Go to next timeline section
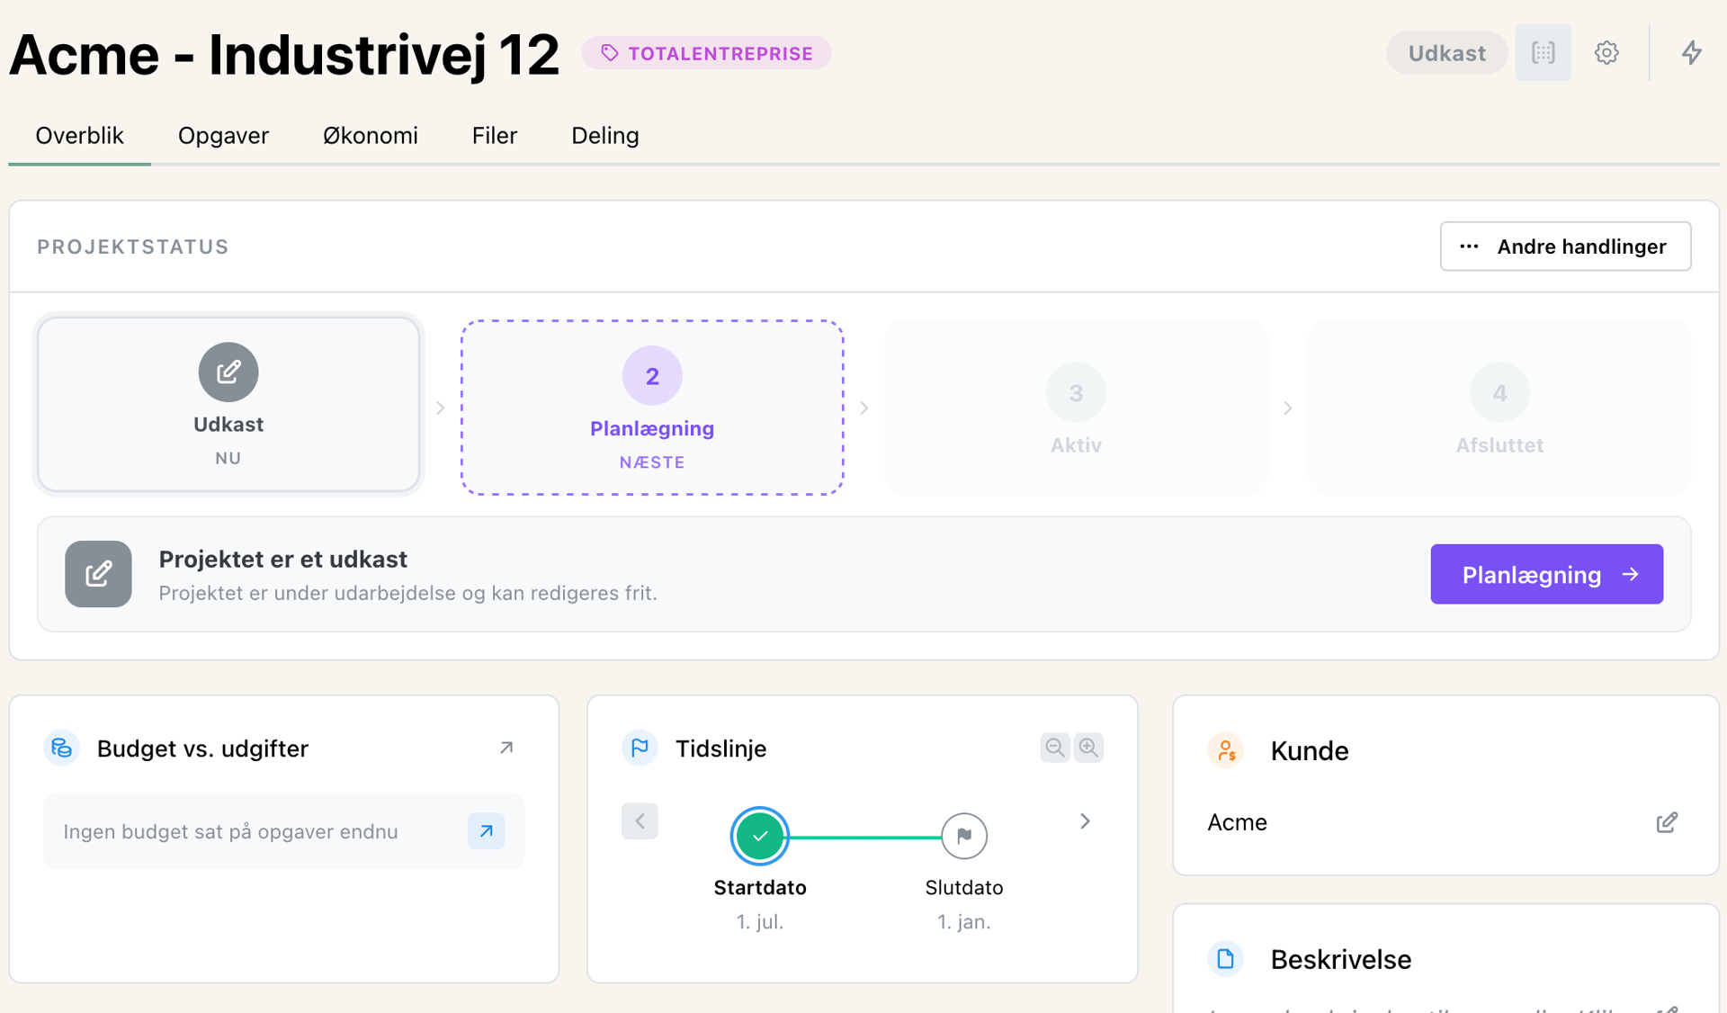Image resolution: width=1727 pixels, height=1013 pixels. (1085, 821)
